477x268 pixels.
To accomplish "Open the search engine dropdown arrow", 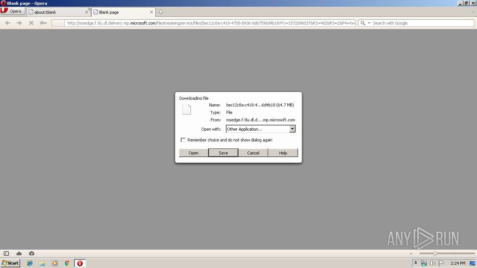I will click(369, 23).
